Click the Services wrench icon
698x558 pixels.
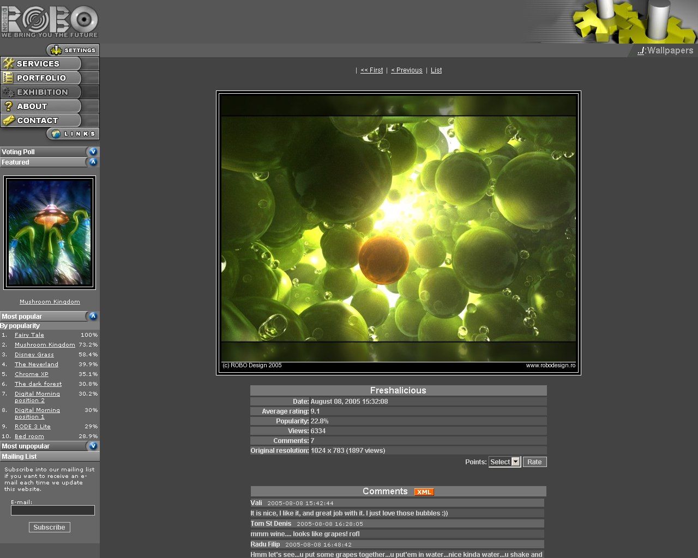pyautogui.click(x=8, y=64)
